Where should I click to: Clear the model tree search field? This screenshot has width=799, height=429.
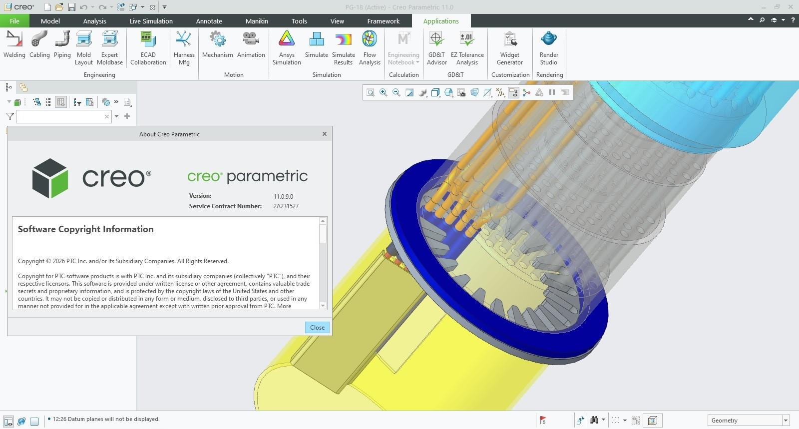point(106,116)
